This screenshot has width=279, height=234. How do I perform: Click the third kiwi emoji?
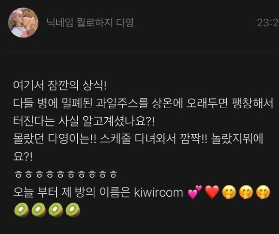click(x=56, y=210)
